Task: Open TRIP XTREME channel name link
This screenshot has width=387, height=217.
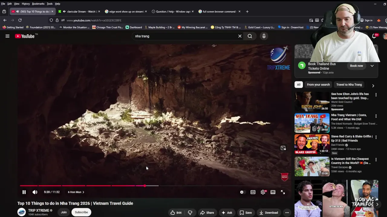Action: point(38,210)
